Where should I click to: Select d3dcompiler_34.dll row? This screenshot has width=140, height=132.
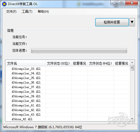68,73
